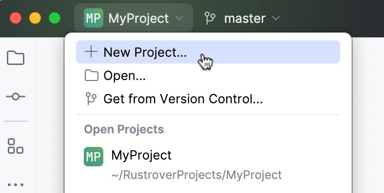Select New Project... menu entry
This screenshot has height=193, width=384.
point(208,52)
